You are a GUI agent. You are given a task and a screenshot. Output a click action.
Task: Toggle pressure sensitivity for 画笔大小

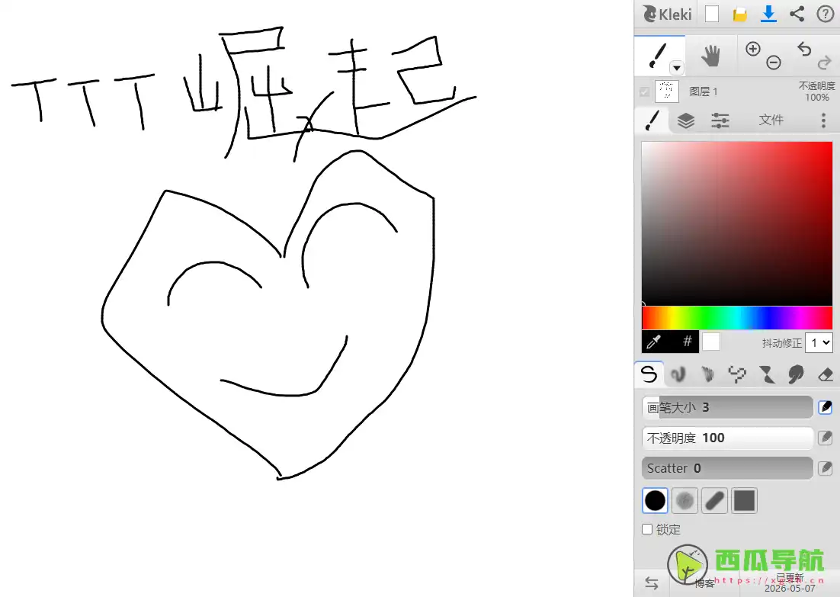click(826, 407)
